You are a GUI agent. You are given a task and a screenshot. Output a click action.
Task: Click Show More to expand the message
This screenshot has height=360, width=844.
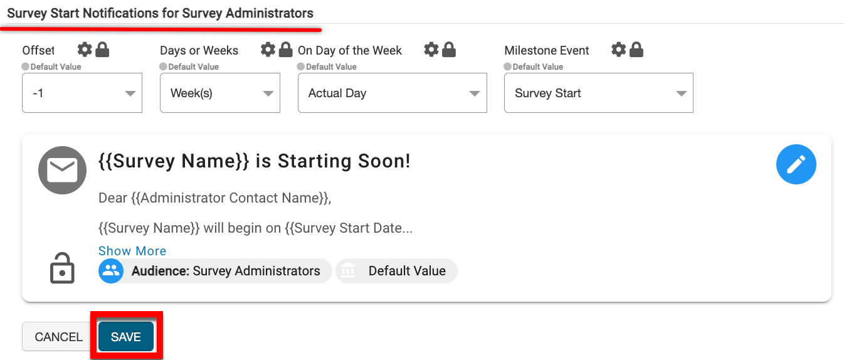(132, 251)
